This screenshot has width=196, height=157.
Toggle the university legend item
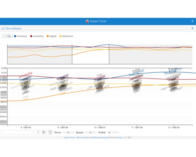[37, 36]
